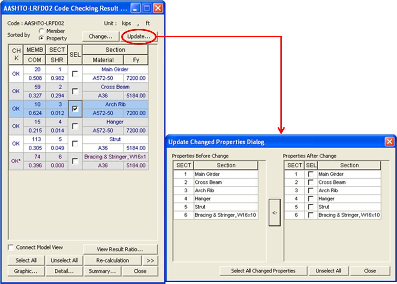Open the Detail... report button
397x284 pixels.
point(64,271)
